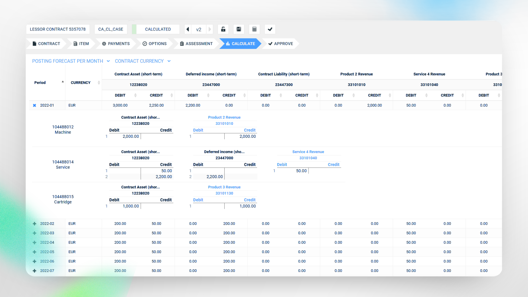
Task: Open the Options tab
Action: tap(155, 44)
